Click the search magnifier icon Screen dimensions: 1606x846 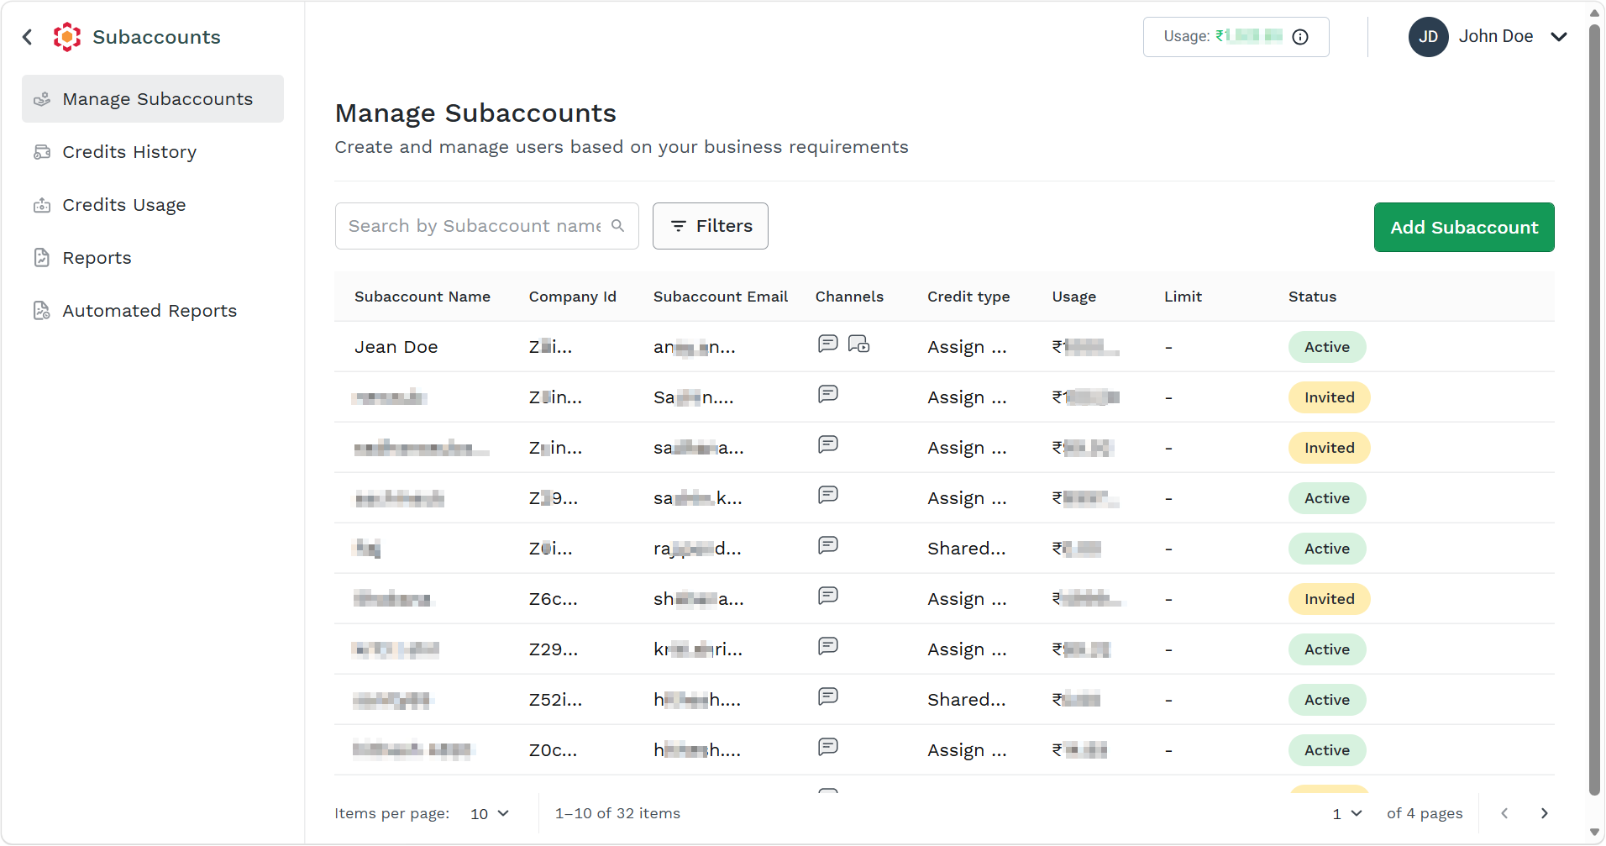coord(618,226)
